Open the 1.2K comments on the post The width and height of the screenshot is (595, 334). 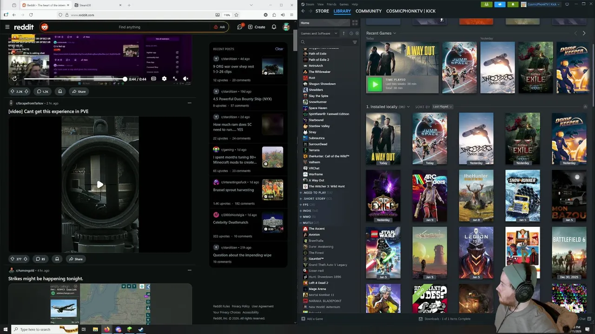[x=43, y=91]
